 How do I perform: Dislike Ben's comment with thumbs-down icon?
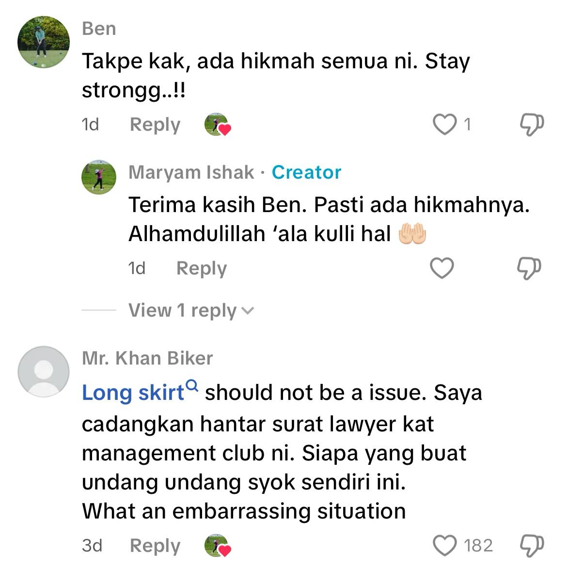[x=532, y=124]
